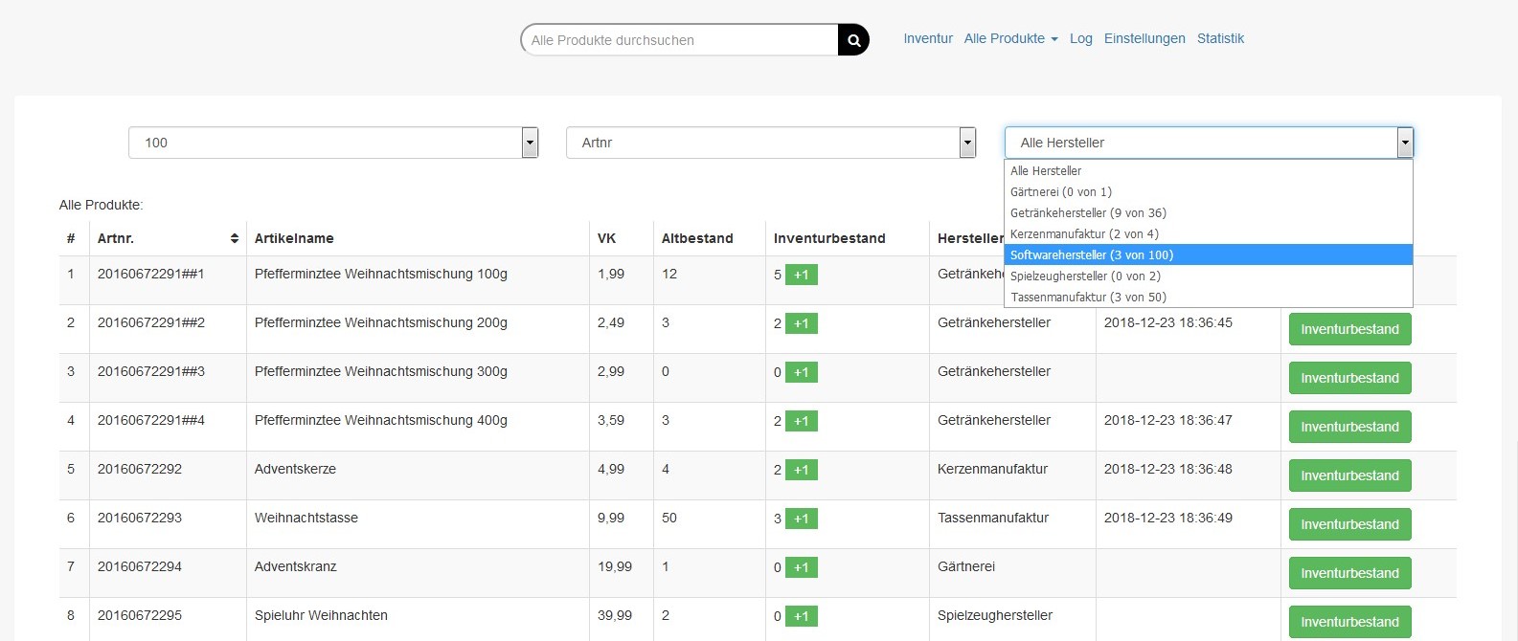Add one to Weihnachtstasse inventory count
1518x641 pixels.
click(x=801, y=519)
